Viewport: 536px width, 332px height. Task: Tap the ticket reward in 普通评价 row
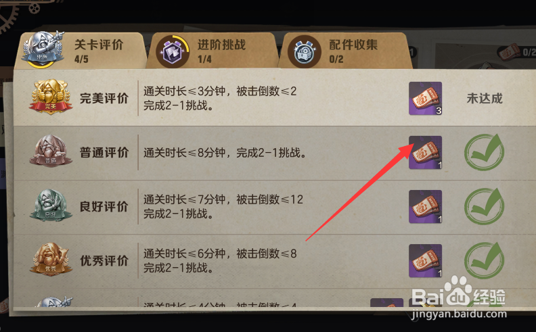point(425,152)
